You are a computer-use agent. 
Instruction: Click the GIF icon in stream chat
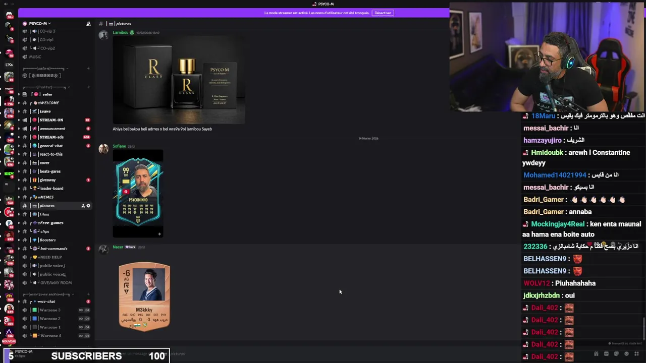(x=606, y=354)
